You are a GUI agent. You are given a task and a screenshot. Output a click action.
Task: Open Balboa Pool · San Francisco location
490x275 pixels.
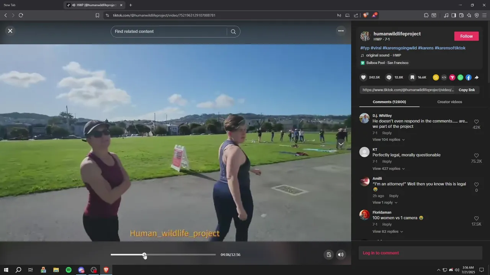point(387,63)
